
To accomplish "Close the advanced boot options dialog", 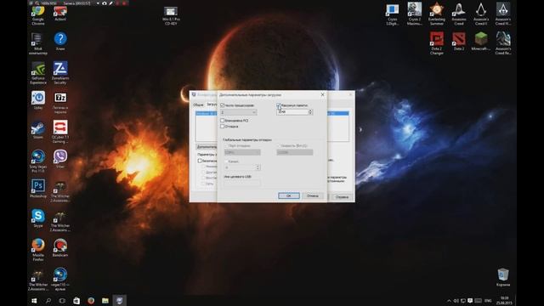I will coord(322,94).
